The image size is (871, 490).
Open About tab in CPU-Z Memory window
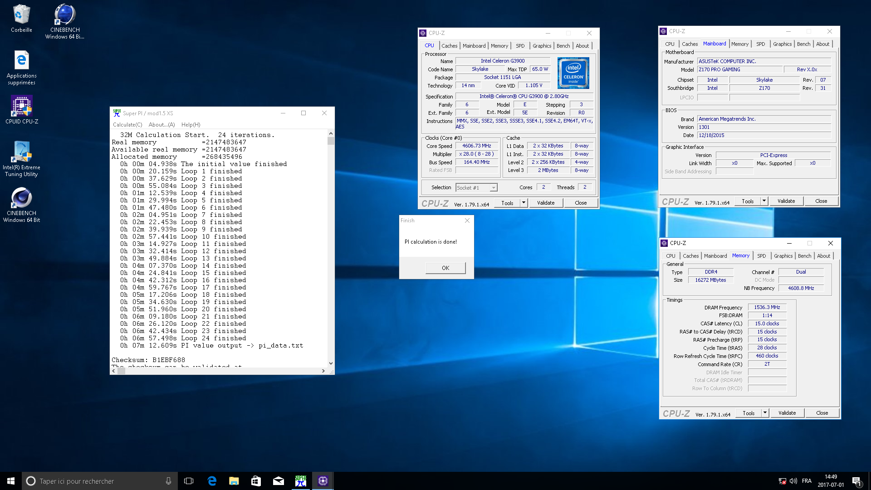pyautogui.click(x=823, y=256)
